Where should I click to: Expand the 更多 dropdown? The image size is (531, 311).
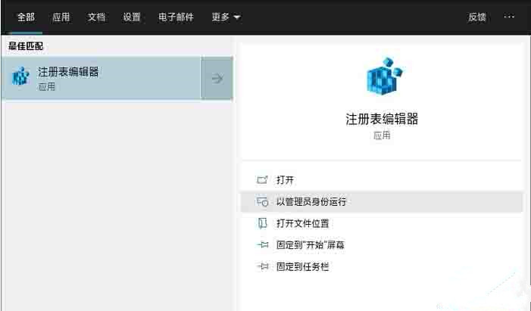[226, 17]
